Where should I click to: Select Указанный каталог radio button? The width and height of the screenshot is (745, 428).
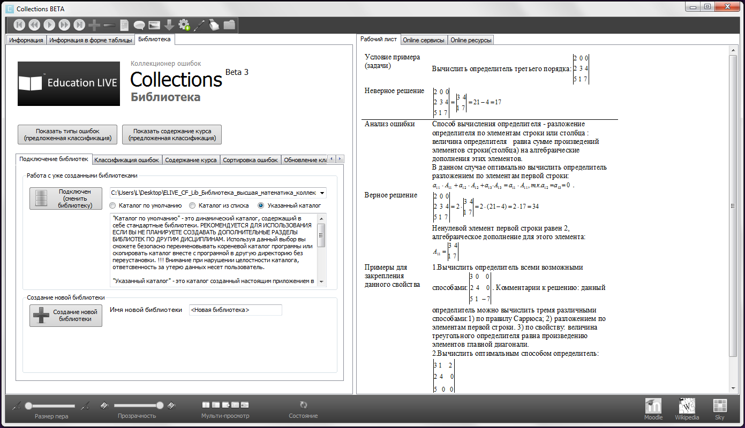261,205
